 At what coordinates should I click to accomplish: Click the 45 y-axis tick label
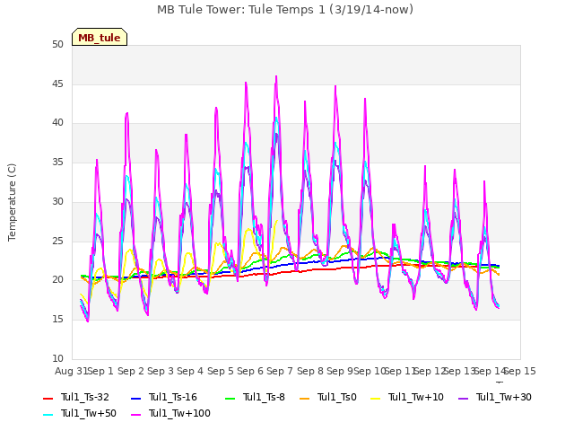pyautogui.click(x=57, y=84)
